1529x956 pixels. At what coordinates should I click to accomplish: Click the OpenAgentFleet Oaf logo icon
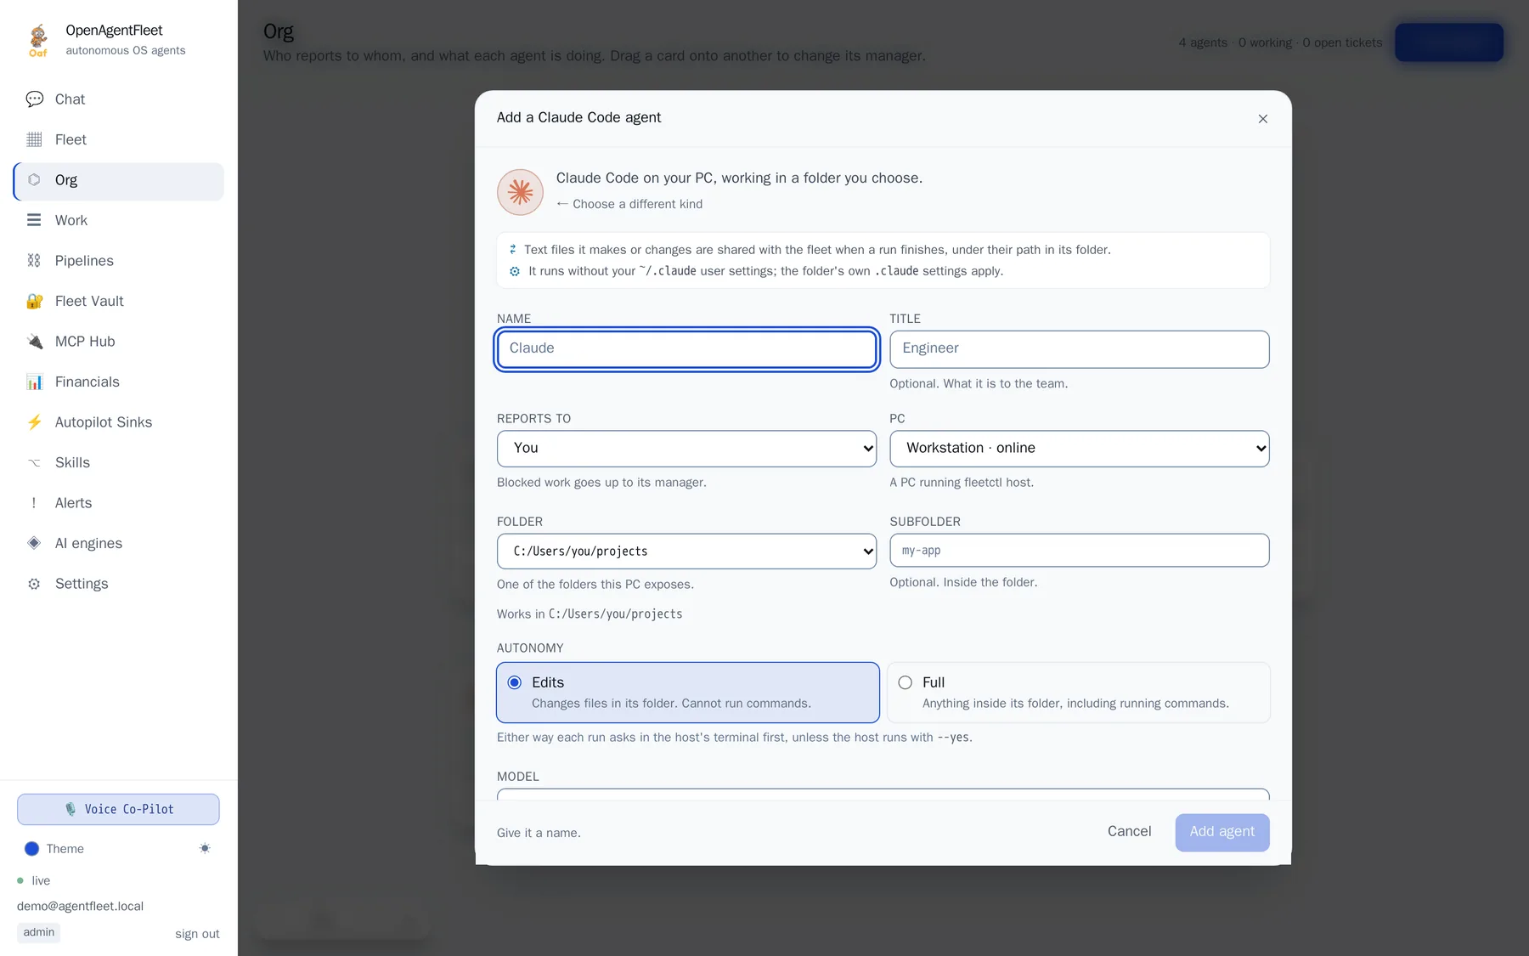[38, 39]
